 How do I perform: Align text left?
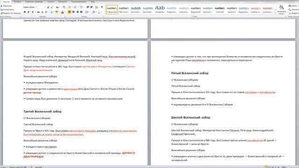70,12
